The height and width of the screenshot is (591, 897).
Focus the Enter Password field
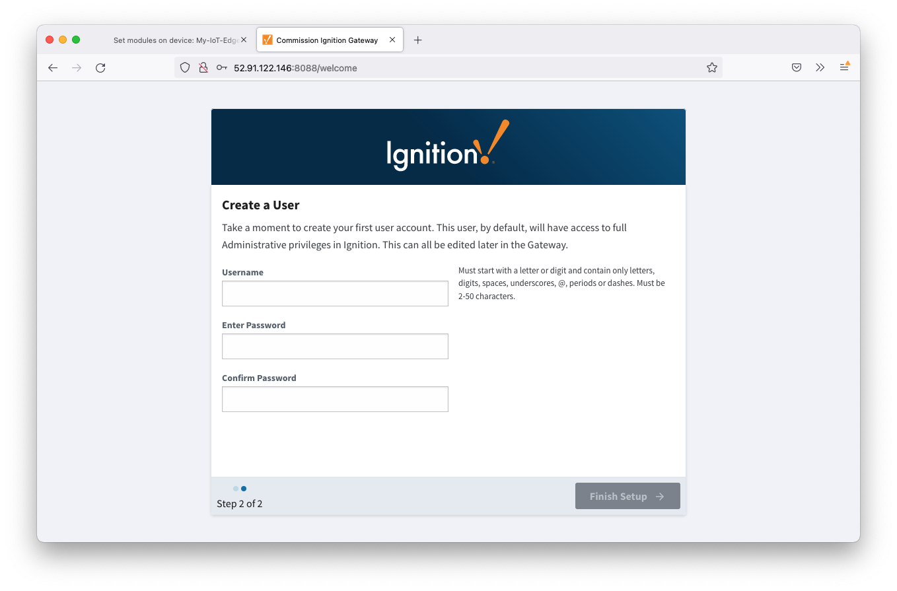[335, 346]
